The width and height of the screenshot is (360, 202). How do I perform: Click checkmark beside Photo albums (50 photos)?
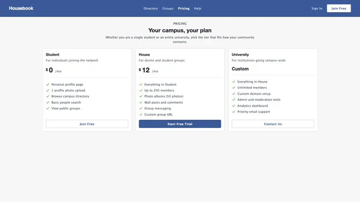(141, 97)
